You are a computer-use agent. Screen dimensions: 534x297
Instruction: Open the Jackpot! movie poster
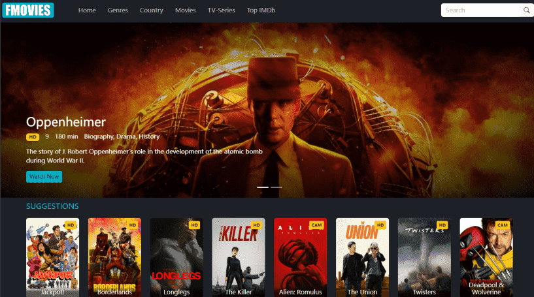point(52,257)
